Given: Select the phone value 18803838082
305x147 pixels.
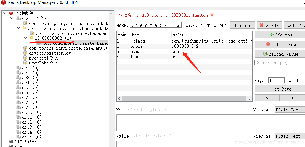Looking at the screenshot, I should 185,46.
